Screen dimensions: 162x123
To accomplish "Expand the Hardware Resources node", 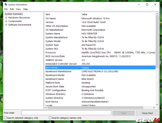I will pyautogui.click(x=6, y=18).
